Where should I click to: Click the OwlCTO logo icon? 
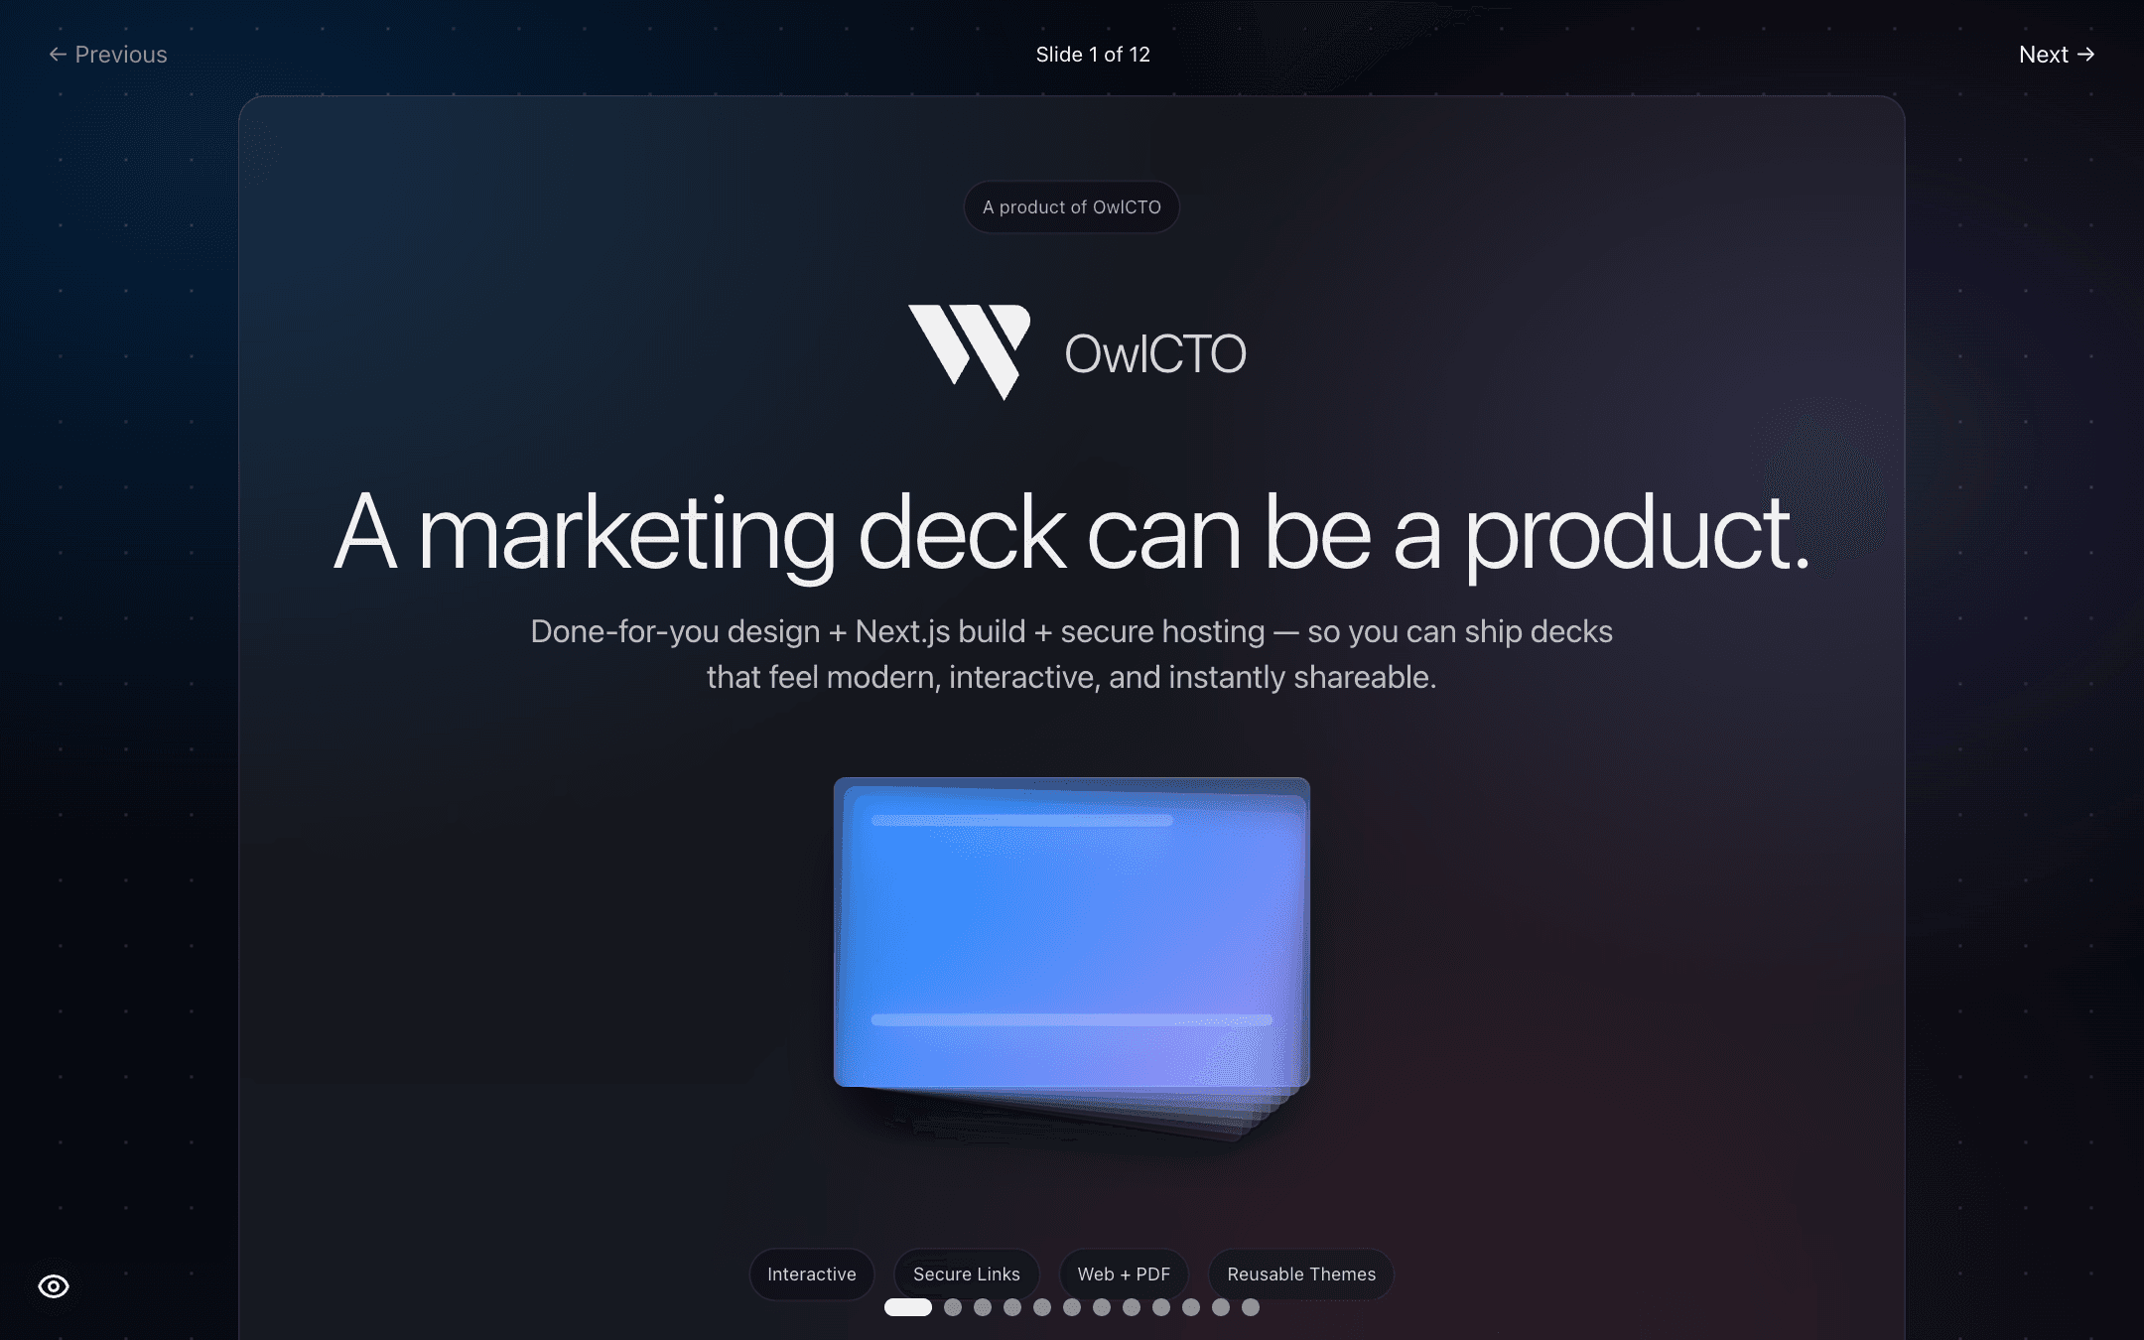968,351
